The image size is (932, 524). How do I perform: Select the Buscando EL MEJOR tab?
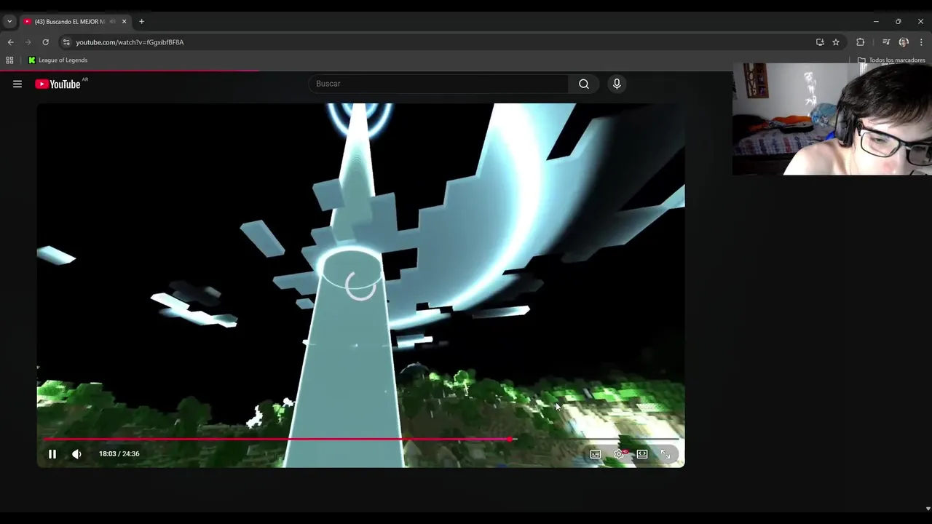coord(70,22)
